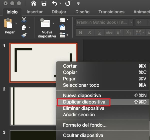The height and width of the screenshot is (140, 150).
Task: Toggle underline S formatting button
Action: click(x=99, y=33)
